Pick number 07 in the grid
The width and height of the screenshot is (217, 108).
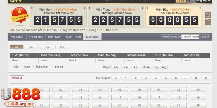pos(159,90)
